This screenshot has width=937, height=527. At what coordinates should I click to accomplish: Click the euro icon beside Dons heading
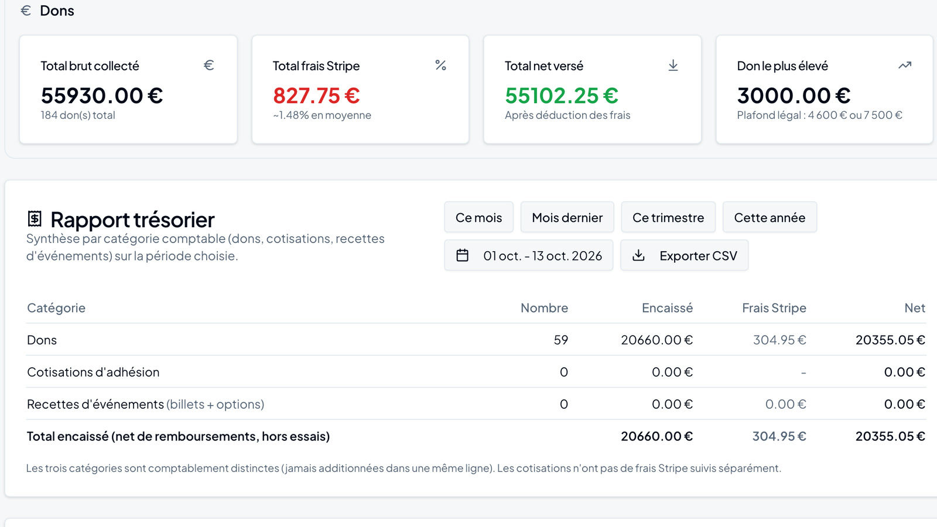26,11
